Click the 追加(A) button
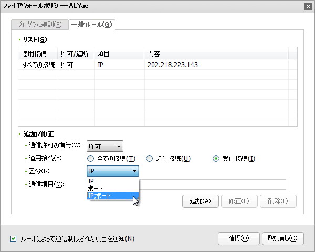The height and width of the screenshot is (252, 315). (x=201, y=201)
